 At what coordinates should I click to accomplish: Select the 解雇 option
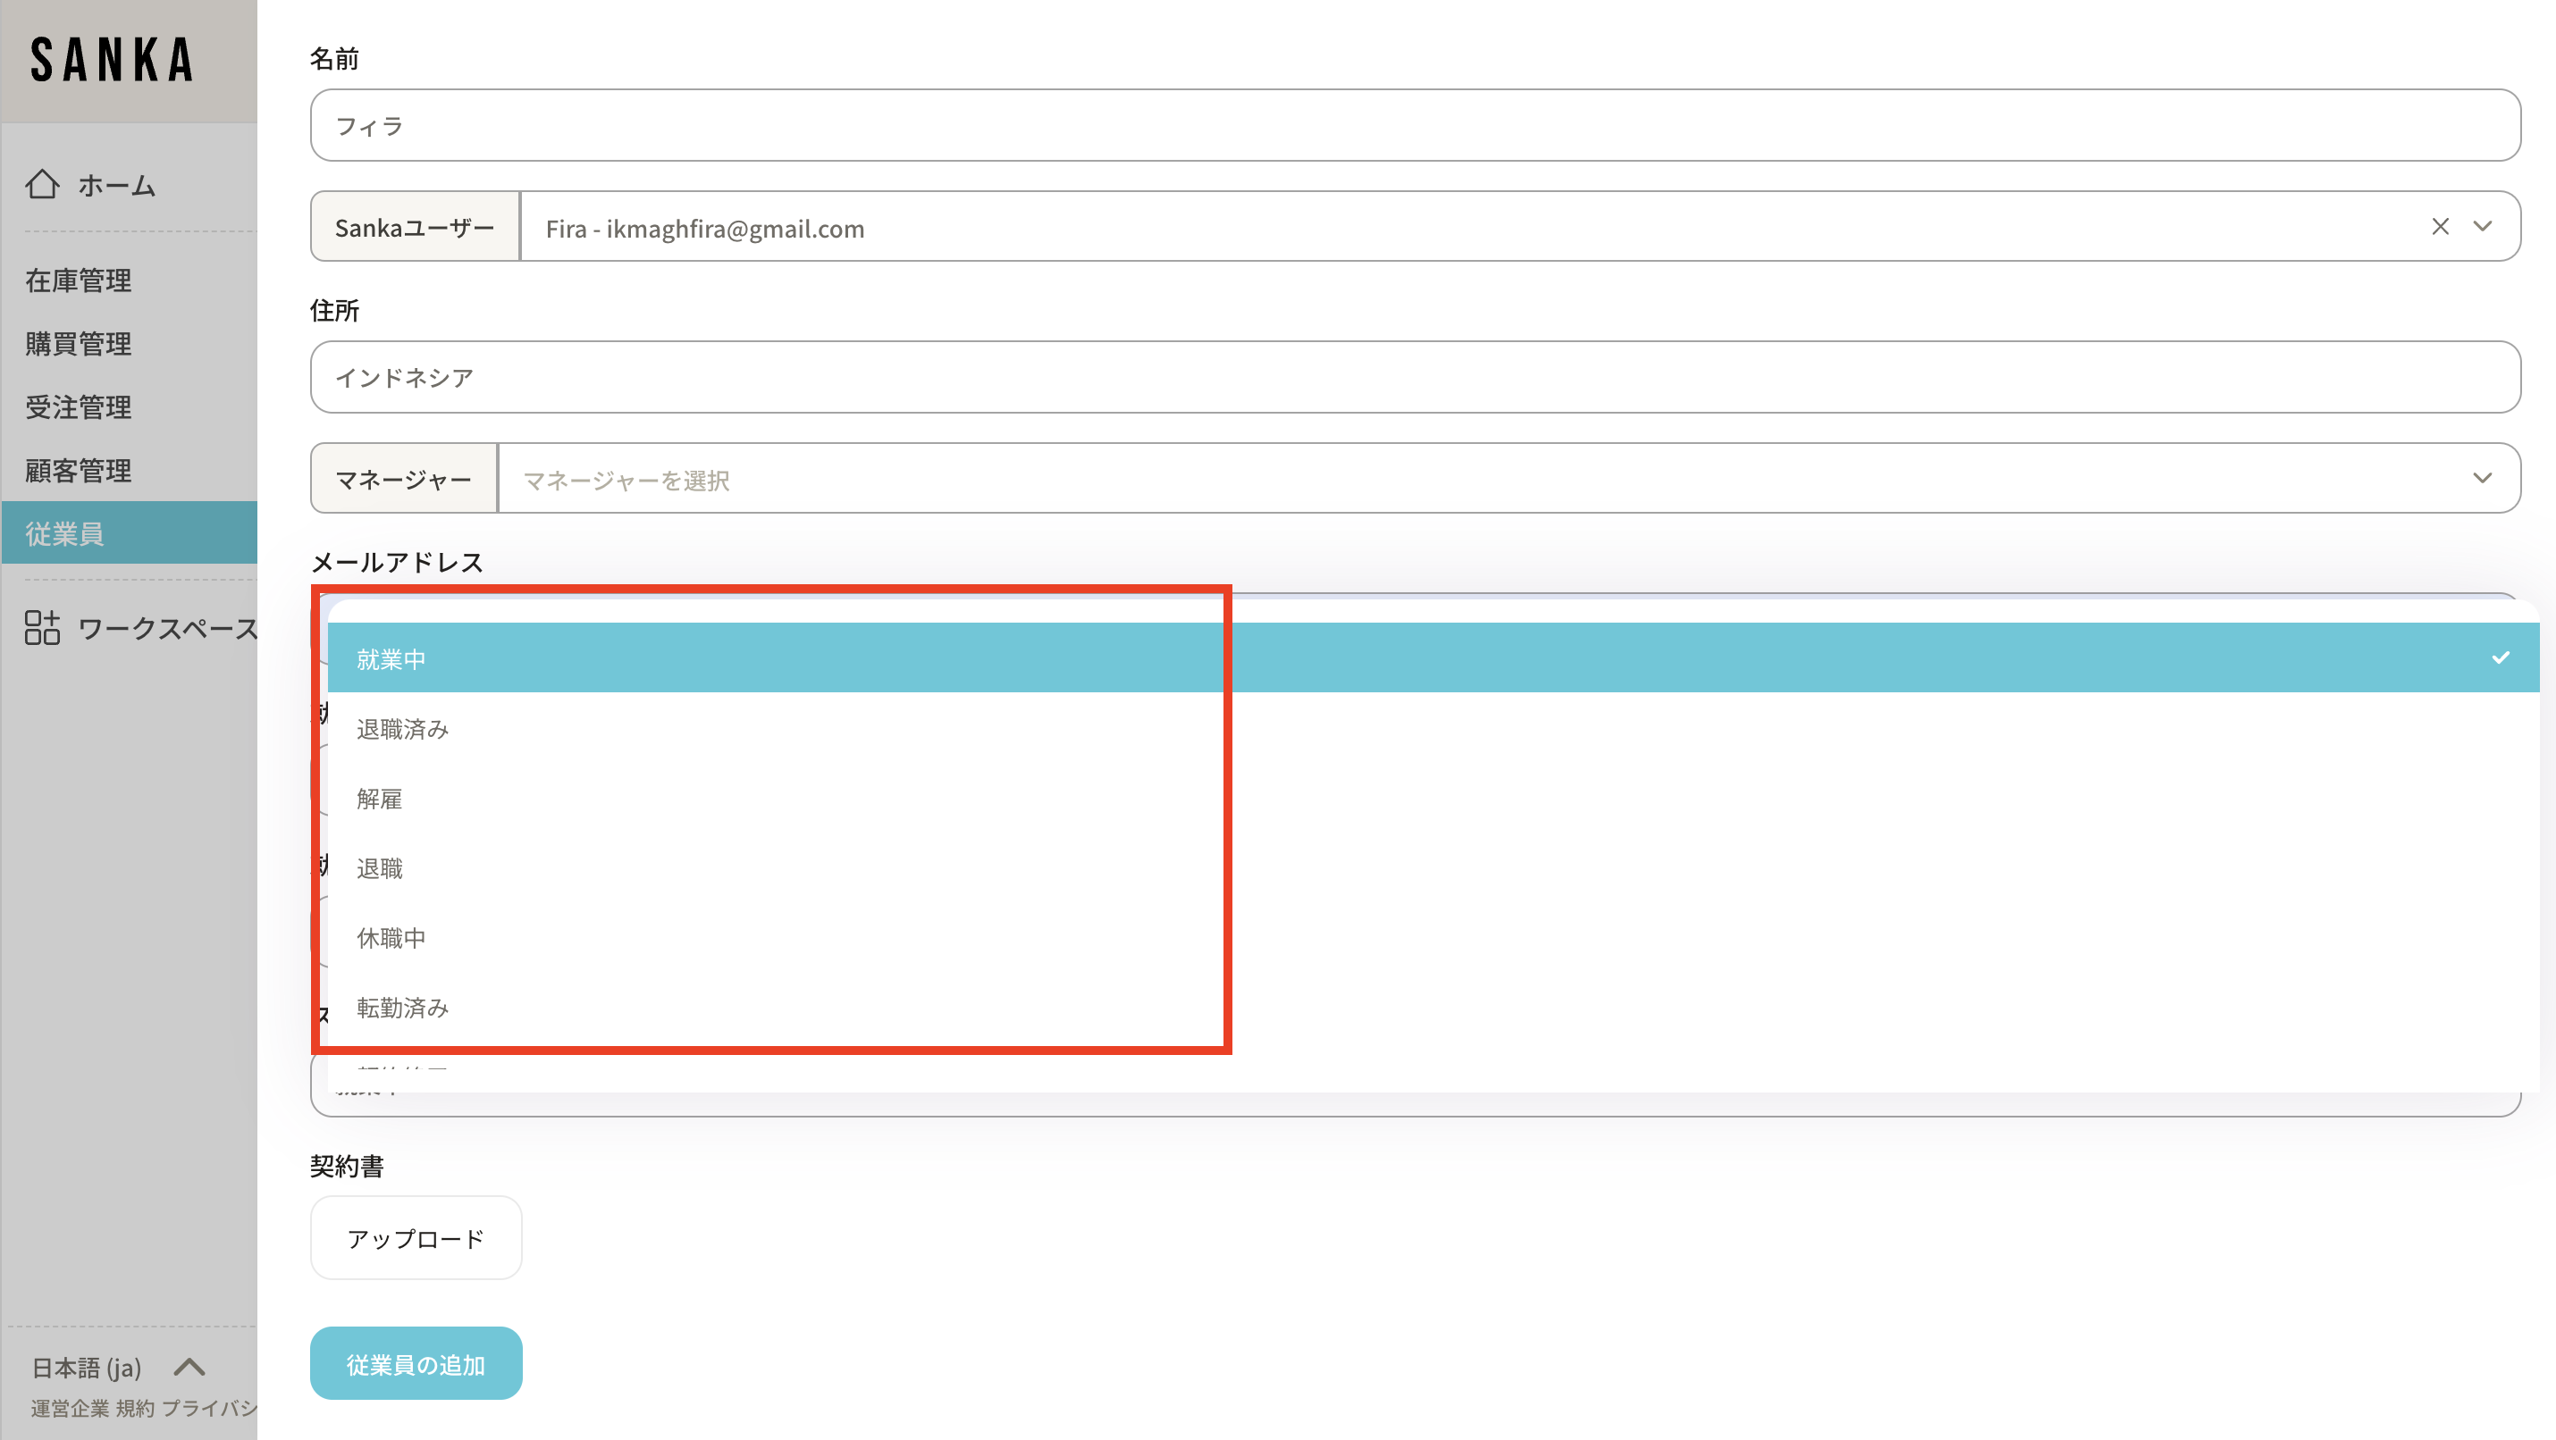pos(380,800)
